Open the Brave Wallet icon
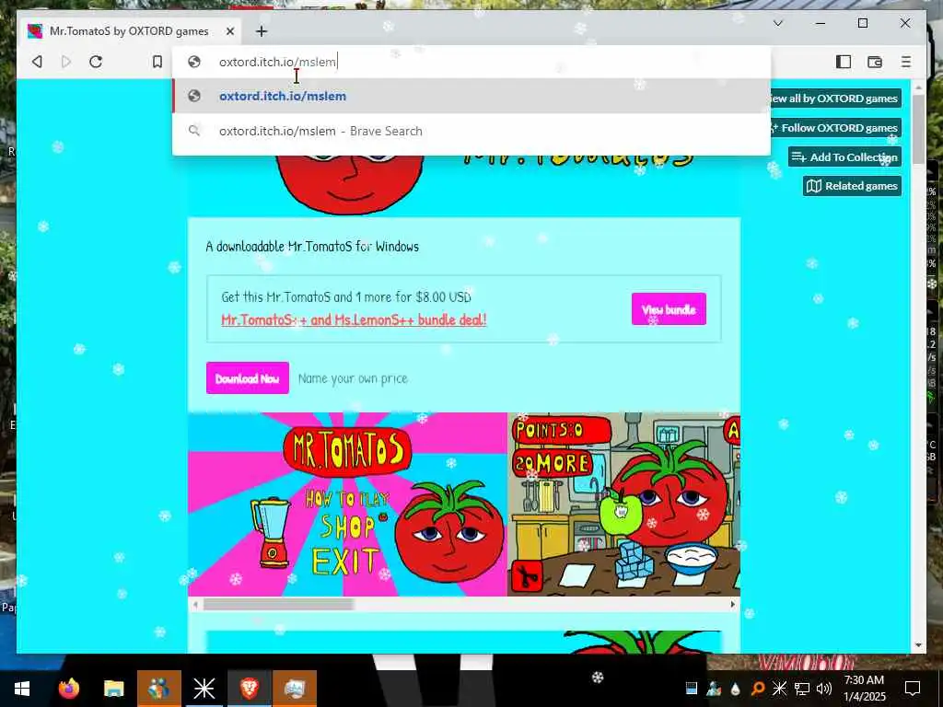943x707 pixels. pyautogui.click(x=875, y=62)
